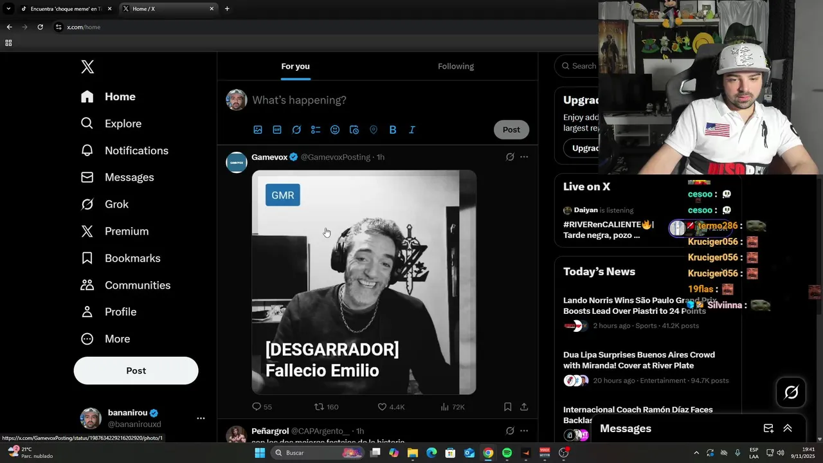Viewport: 823px width, 463px height.
Task: Open Messages in the left sidebar
Action: 117,177
